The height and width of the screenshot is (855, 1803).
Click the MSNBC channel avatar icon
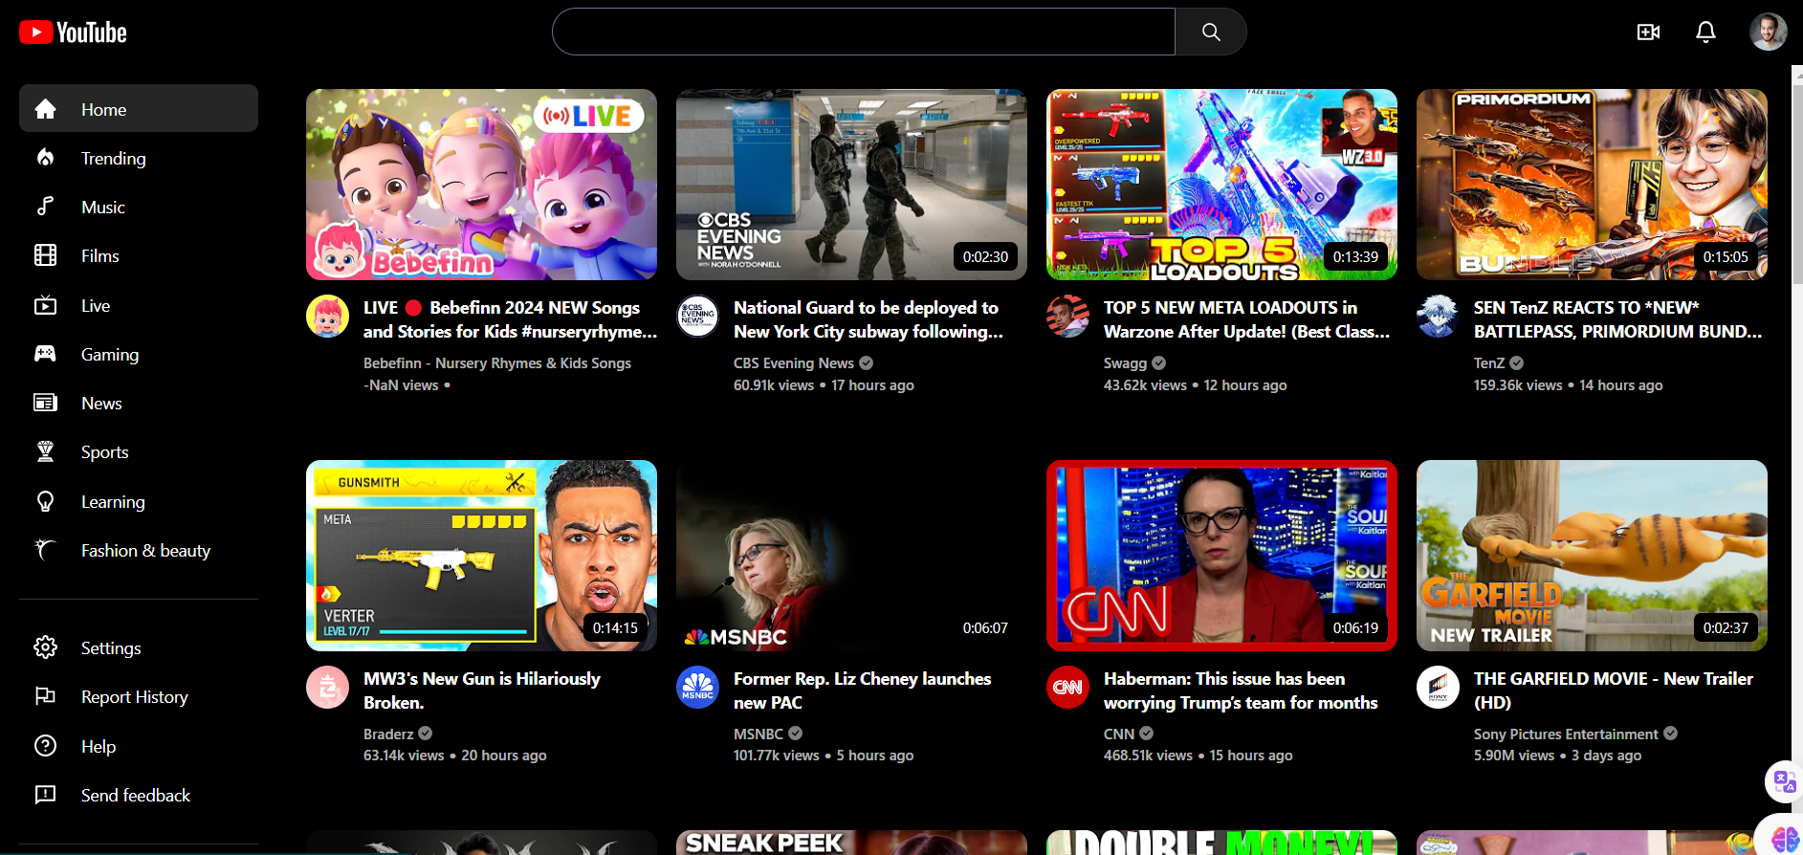(x=698, y=688)
